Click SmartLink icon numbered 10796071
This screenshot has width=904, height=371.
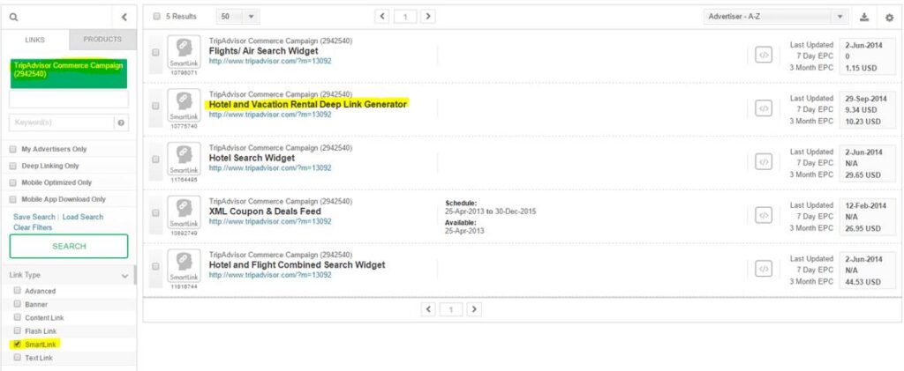point(184,52)
